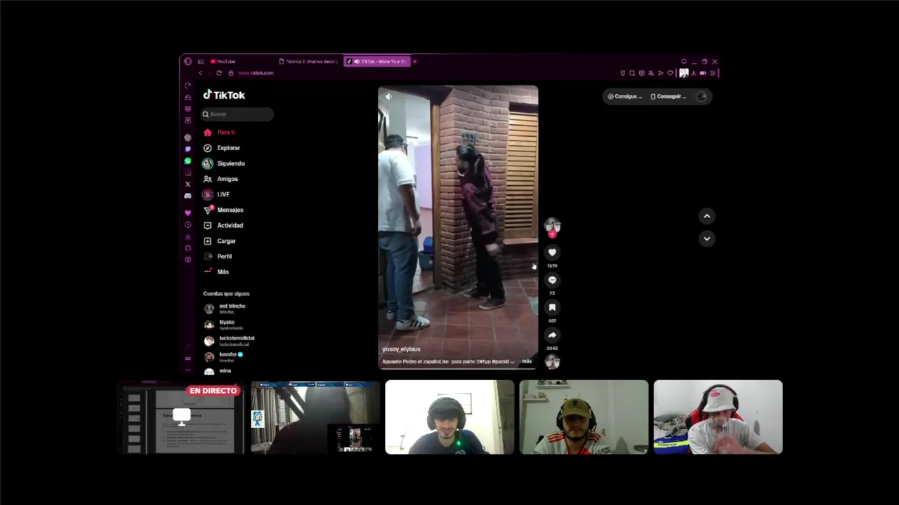Open the Twitch sidebar icon
This screenshot has height=505, width=899.
188,149
